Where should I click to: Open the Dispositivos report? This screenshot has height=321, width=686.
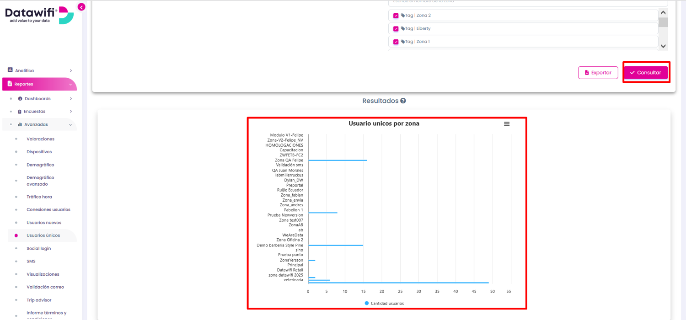(x=39, y=152)
